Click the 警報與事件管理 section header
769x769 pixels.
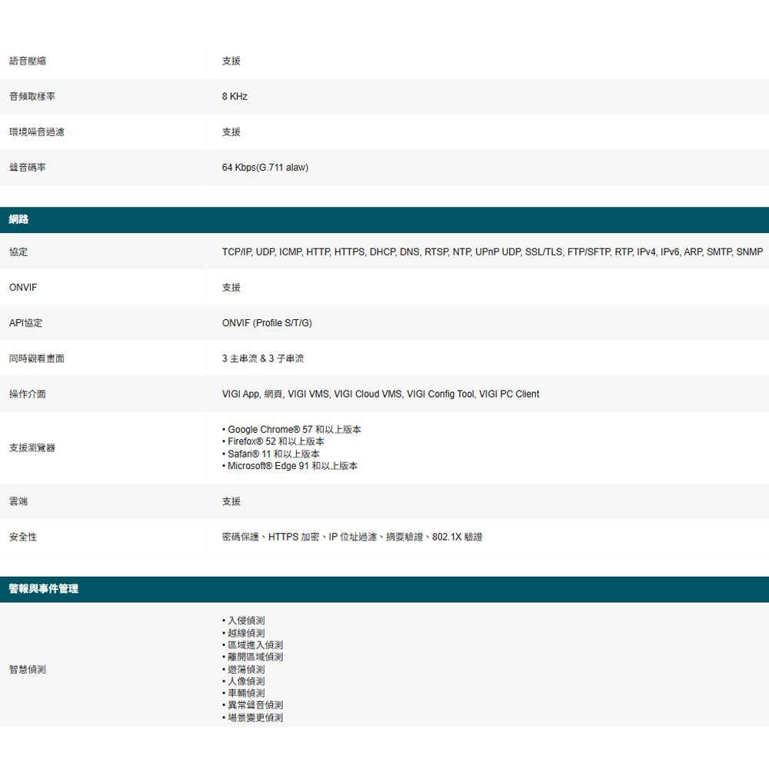click(42, 589)
